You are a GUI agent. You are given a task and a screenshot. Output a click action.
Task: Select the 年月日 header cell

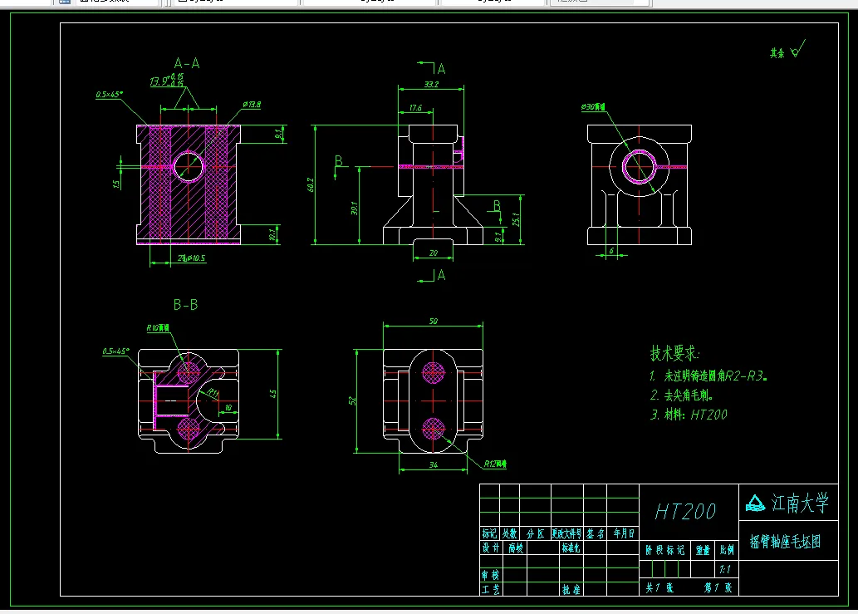click(x=623, y=533)
